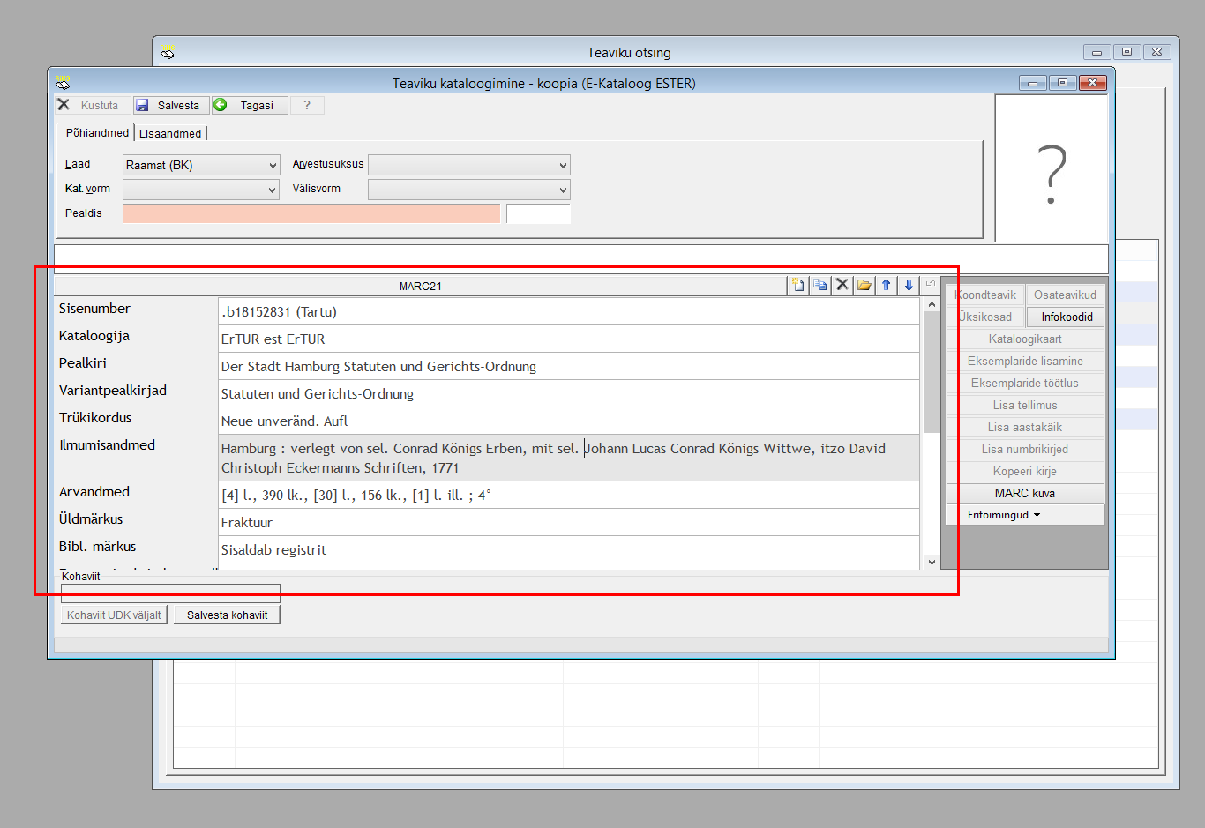Viewport: 1205px width, 828px height.
Task: Open the Arvestusüksus dropdown
Action: tap(468, 165)
